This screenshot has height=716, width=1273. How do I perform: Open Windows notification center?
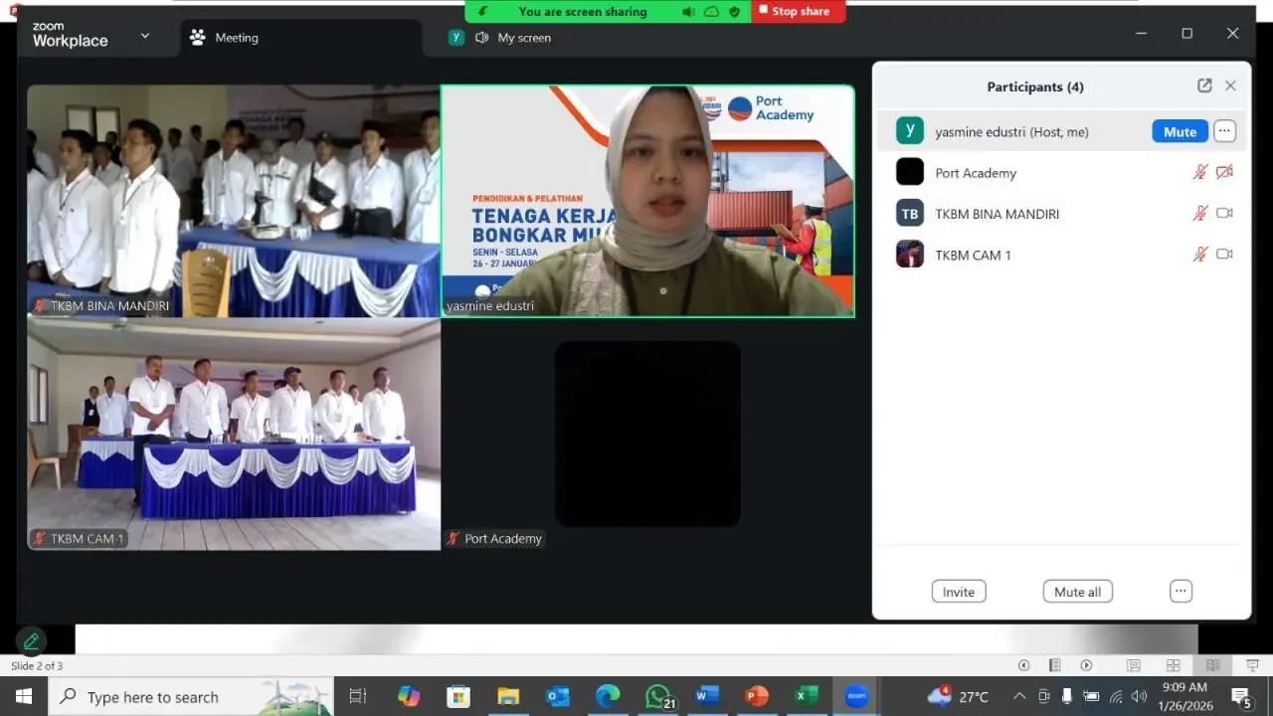[1241, 696]
